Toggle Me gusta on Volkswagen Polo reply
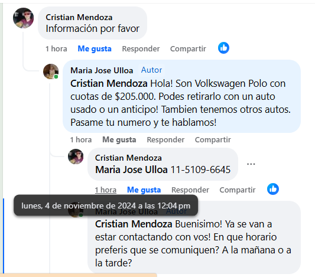315x277 pixels. pyautogui.click(x=119, y=140)
